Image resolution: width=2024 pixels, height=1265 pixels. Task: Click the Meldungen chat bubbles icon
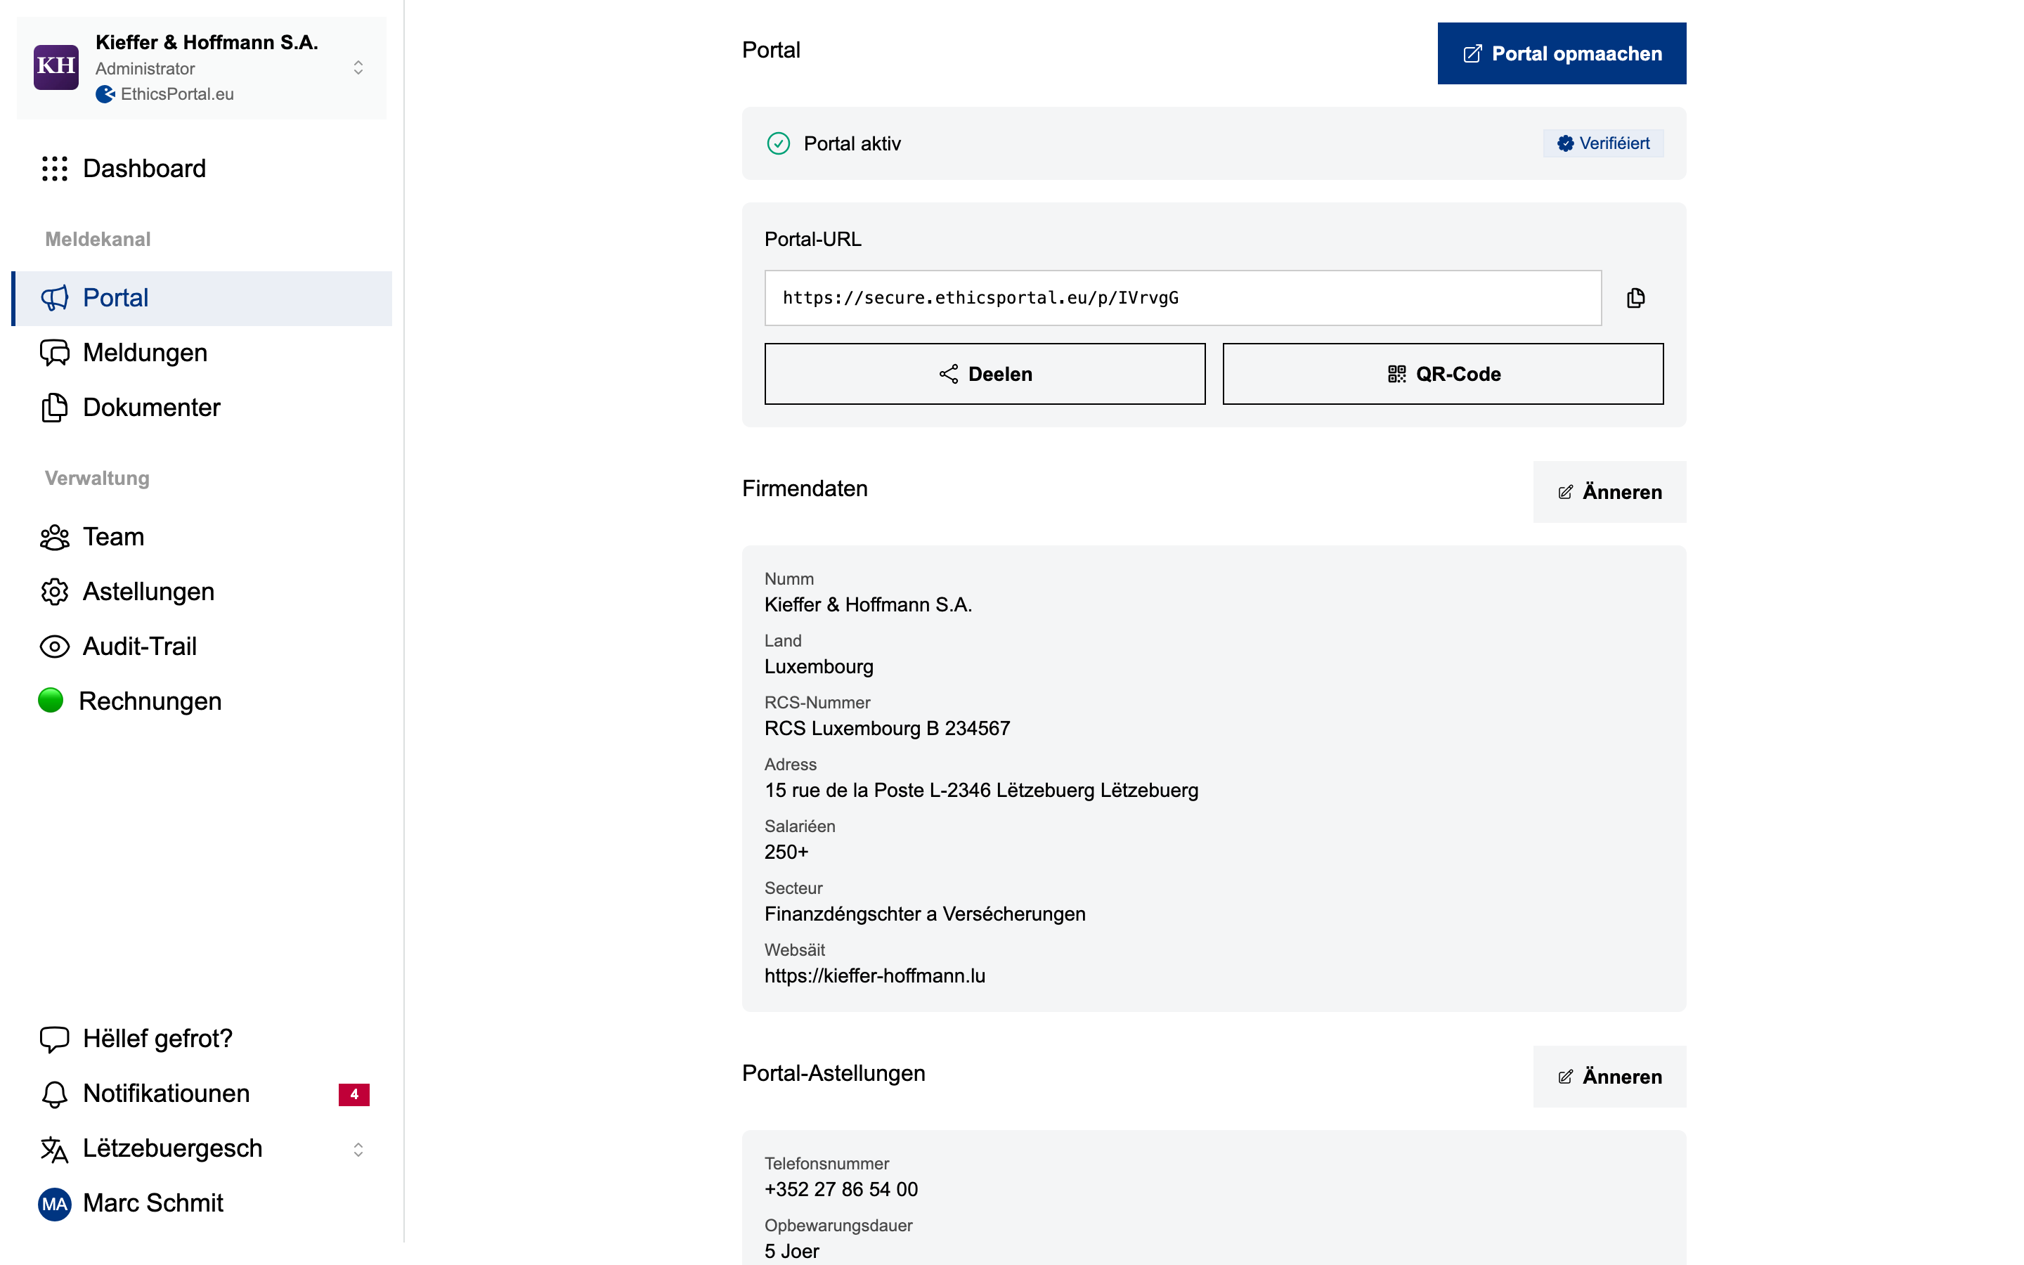pos(54,353)
